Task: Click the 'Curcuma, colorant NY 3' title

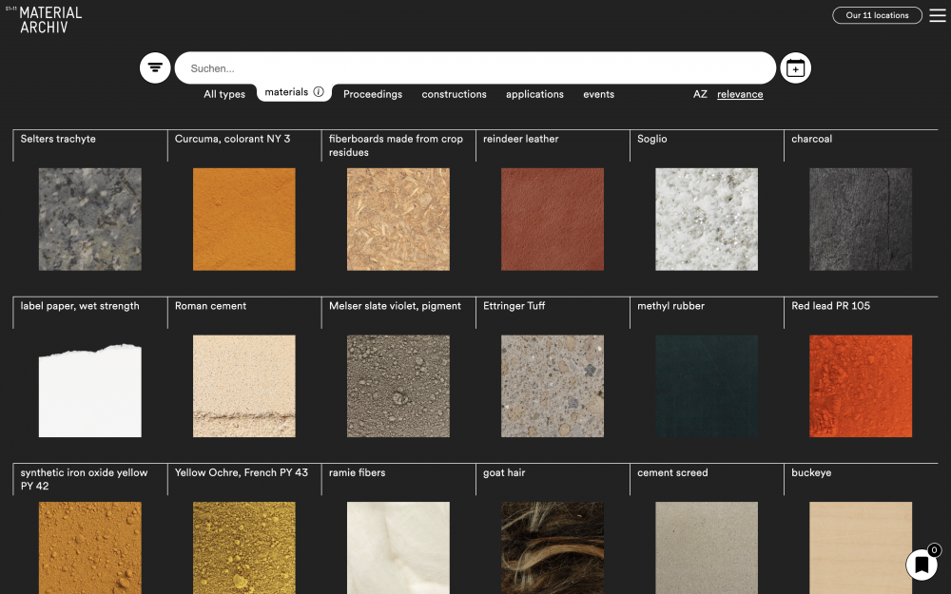Action: click(x=232, y=139)
